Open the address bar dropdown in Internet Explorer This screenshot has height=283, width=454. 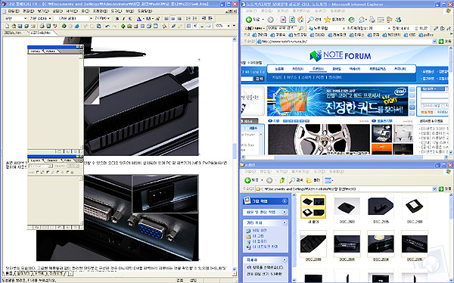click(434, 42)
